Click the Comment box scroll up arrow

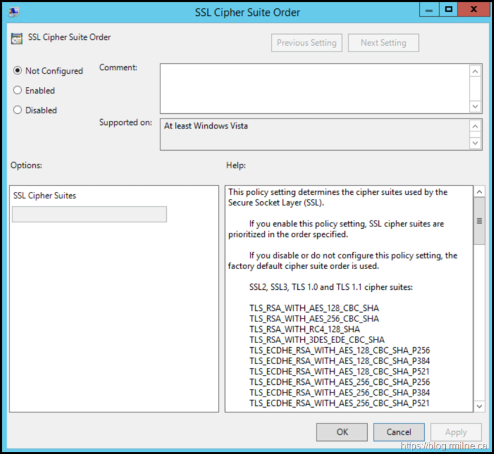point(475,71)
